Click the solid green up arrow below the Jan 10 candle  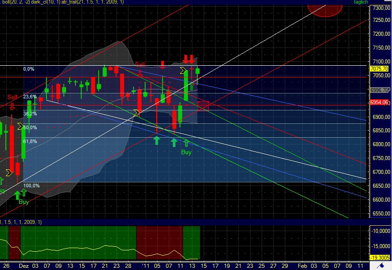click(174, 143)
